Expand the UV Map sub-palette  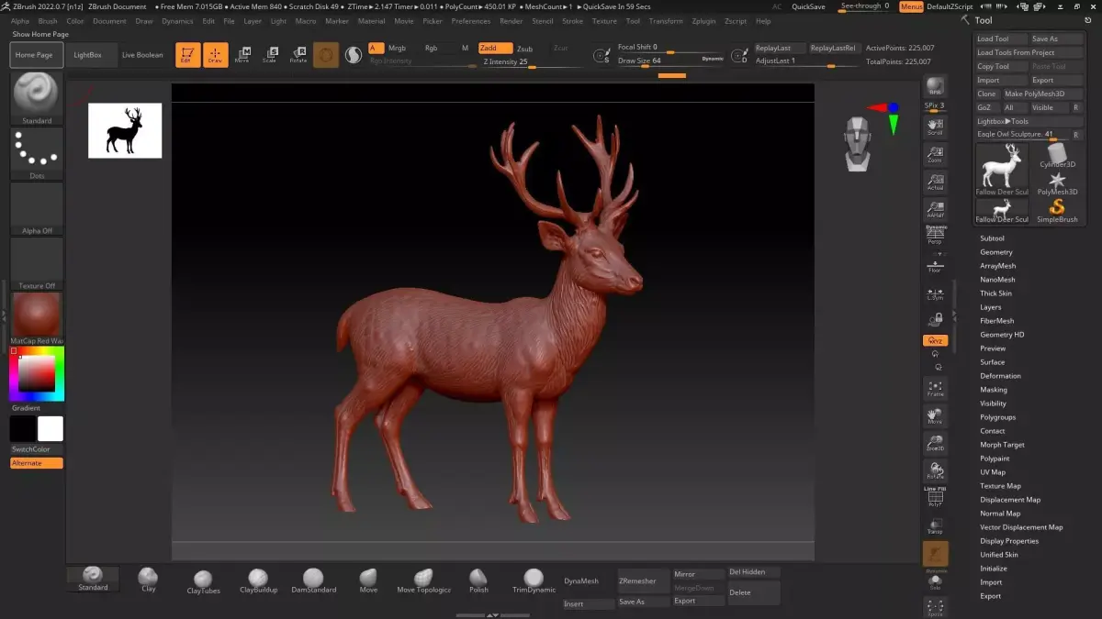(x=993, y=472)
